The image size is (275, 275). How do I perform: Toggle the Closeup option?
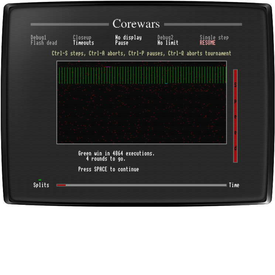pos(82,37)
